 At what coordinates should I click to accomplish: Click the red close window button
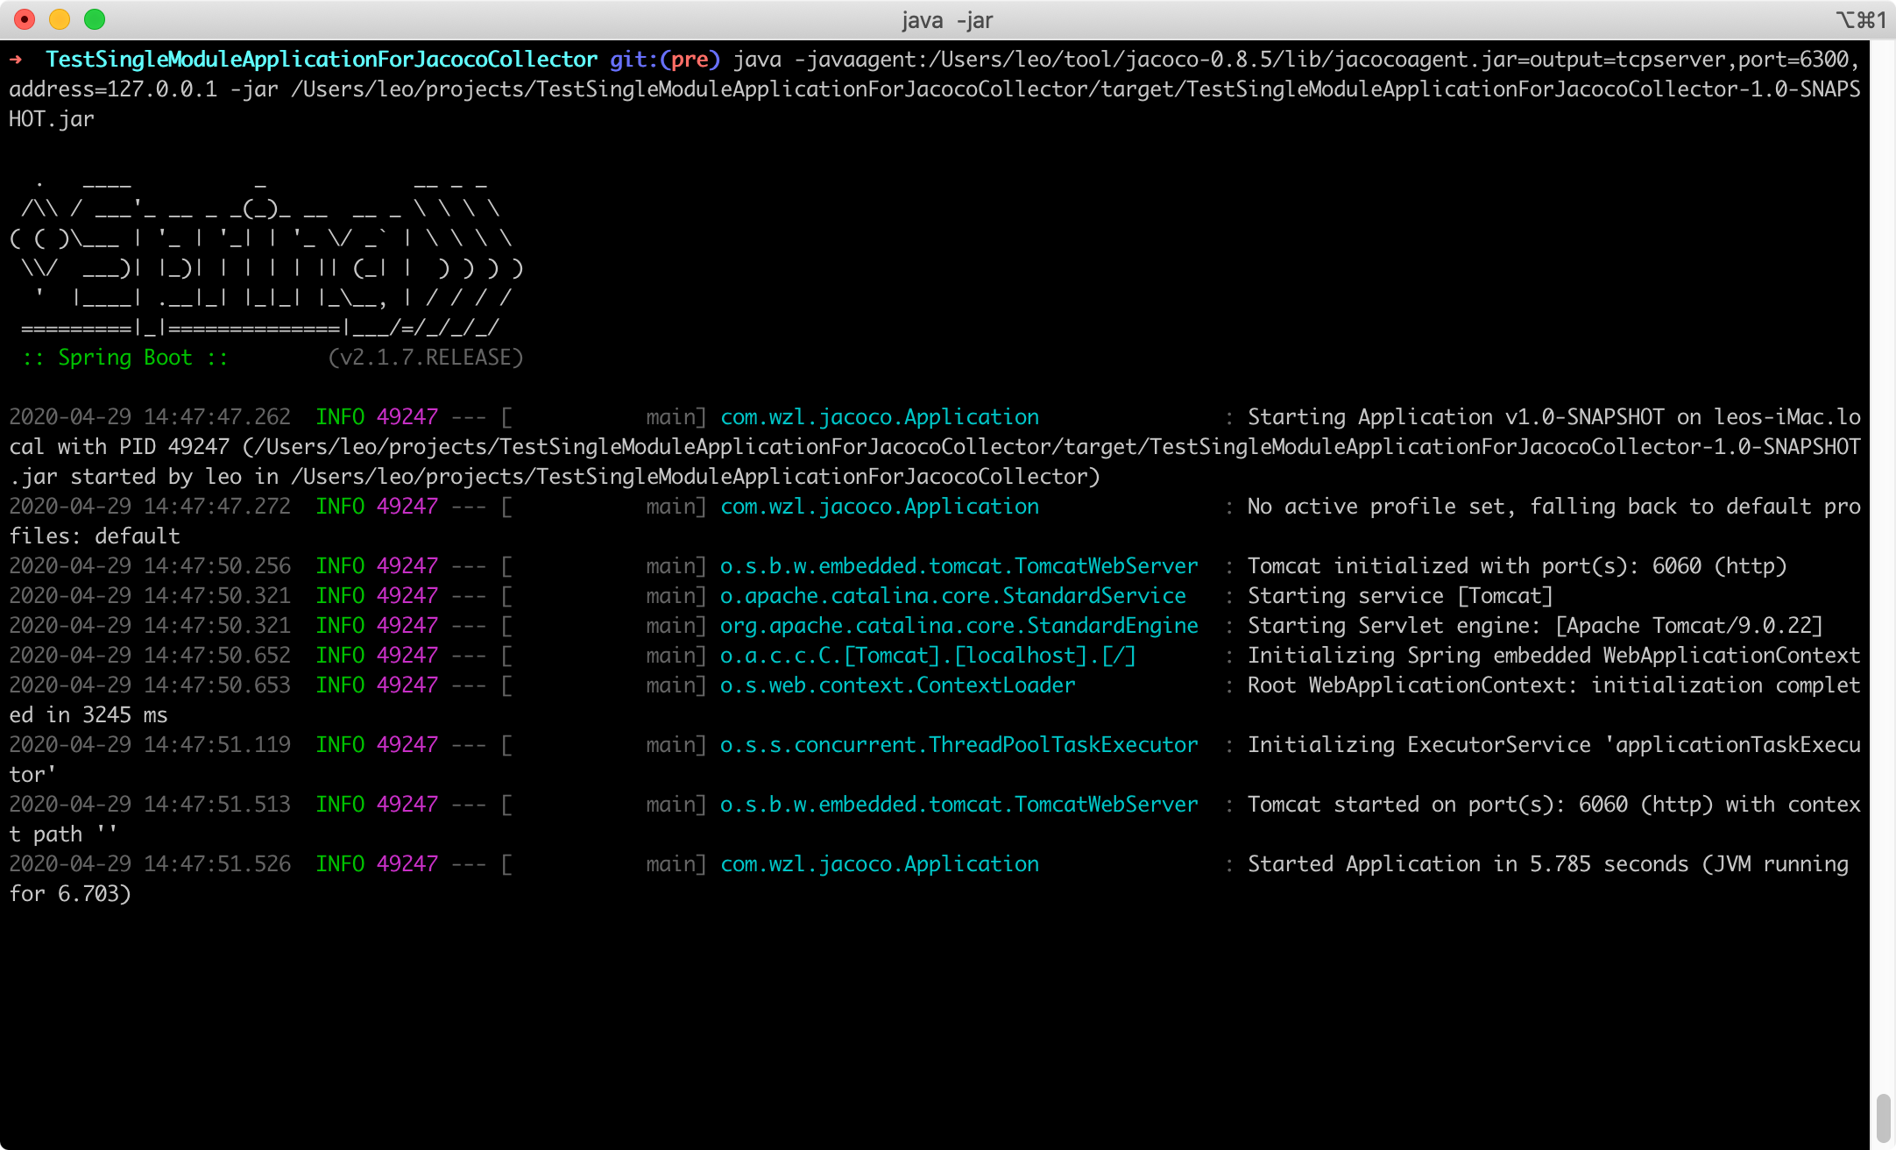(x=25, y=19)
